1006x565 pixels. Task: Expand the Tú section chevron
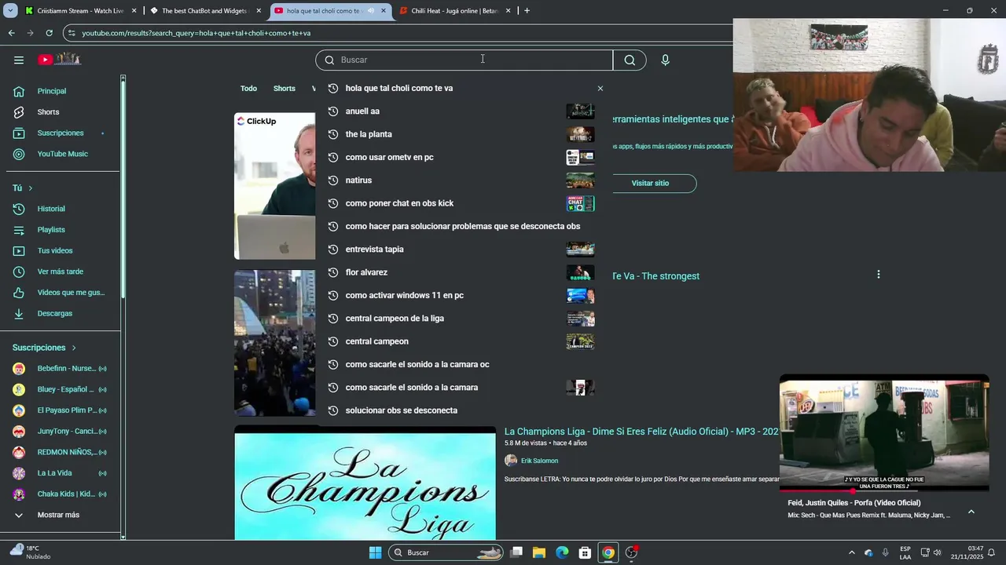31,188
